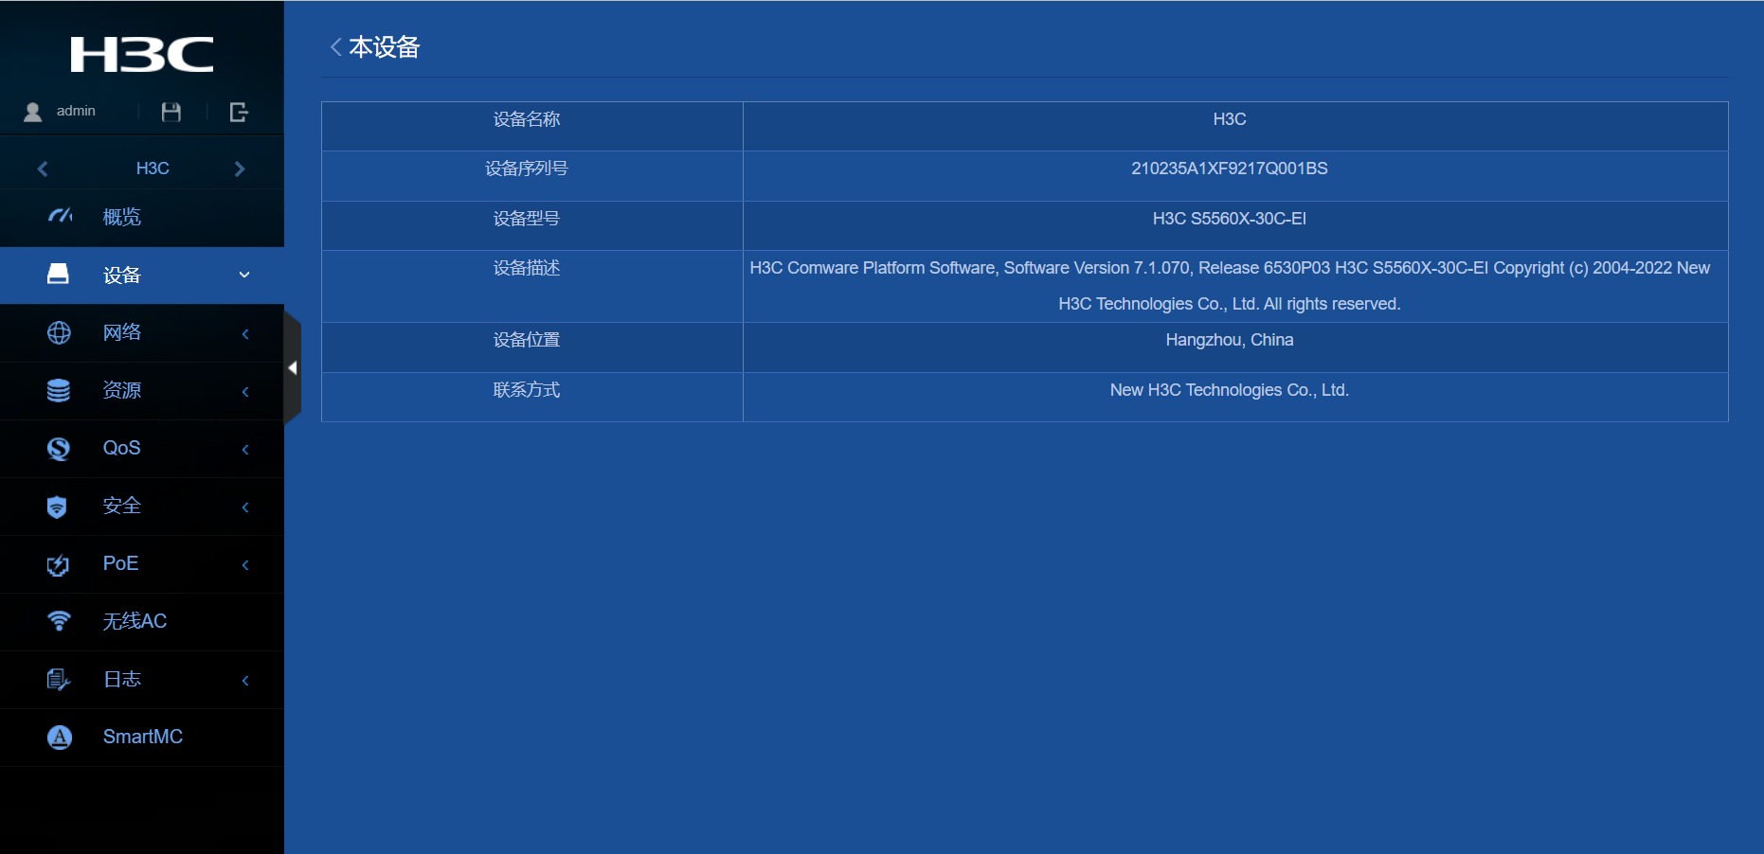Click the 设备 device icon in the sidebar
Viewport: 1764px width, 854px height.
(58, 275)
